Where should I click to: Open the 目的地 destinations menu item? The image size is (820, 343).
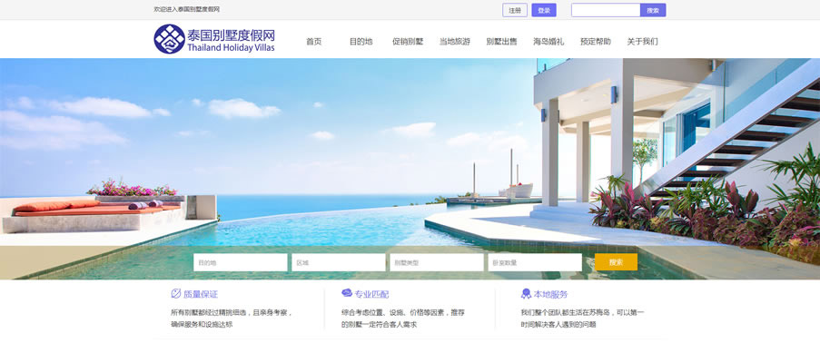(361, 42)
